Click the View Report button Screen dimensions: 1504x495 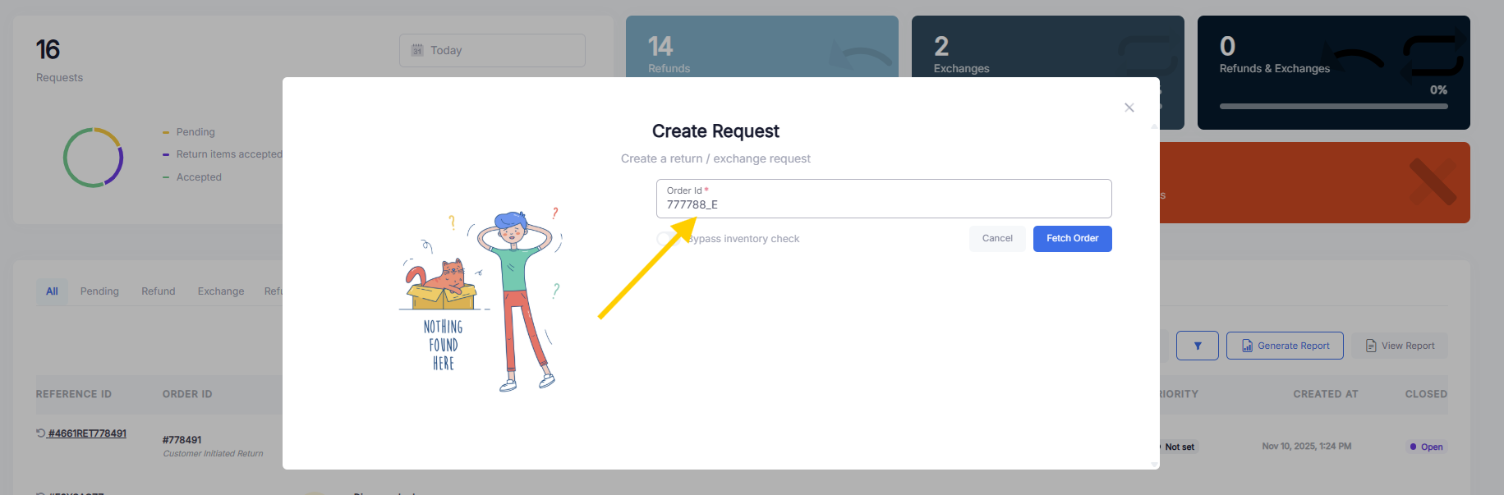click(x=1400, y=346)
